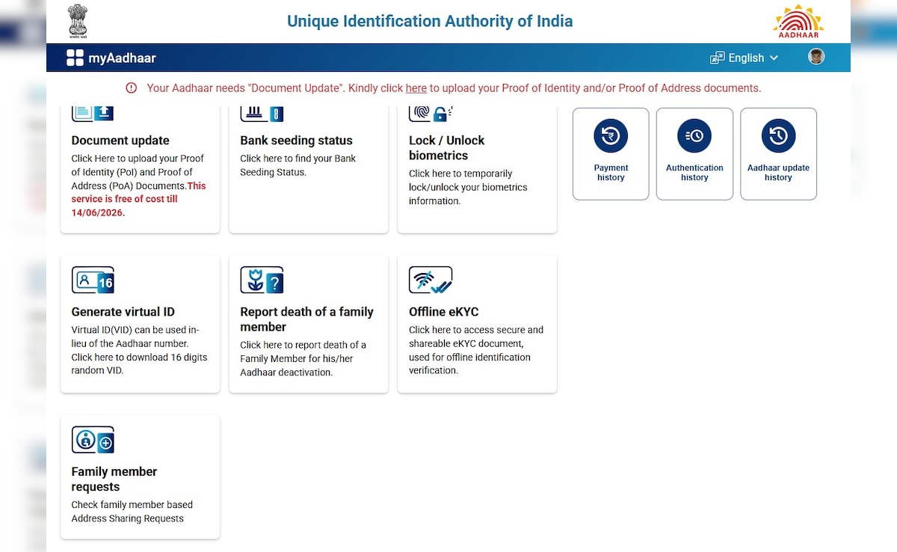Click the Aadhaar logo at top right
The image size is (897, 552).
798,21
